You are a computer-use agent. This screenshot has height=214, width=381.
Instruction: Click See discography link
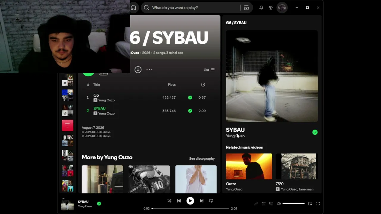point(202,159)
